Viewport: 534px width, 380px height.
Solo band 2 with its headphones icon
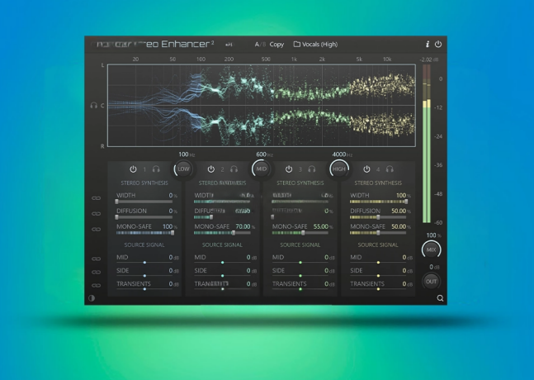click(x=234, y=169)
